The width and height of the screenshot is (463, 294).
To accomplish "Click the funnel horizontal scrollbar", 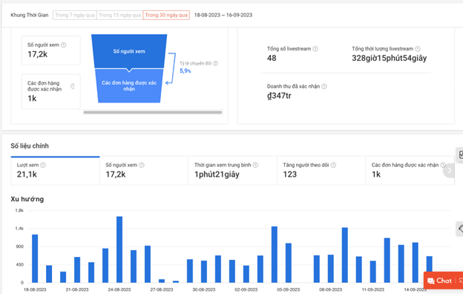I will [153, 112].
